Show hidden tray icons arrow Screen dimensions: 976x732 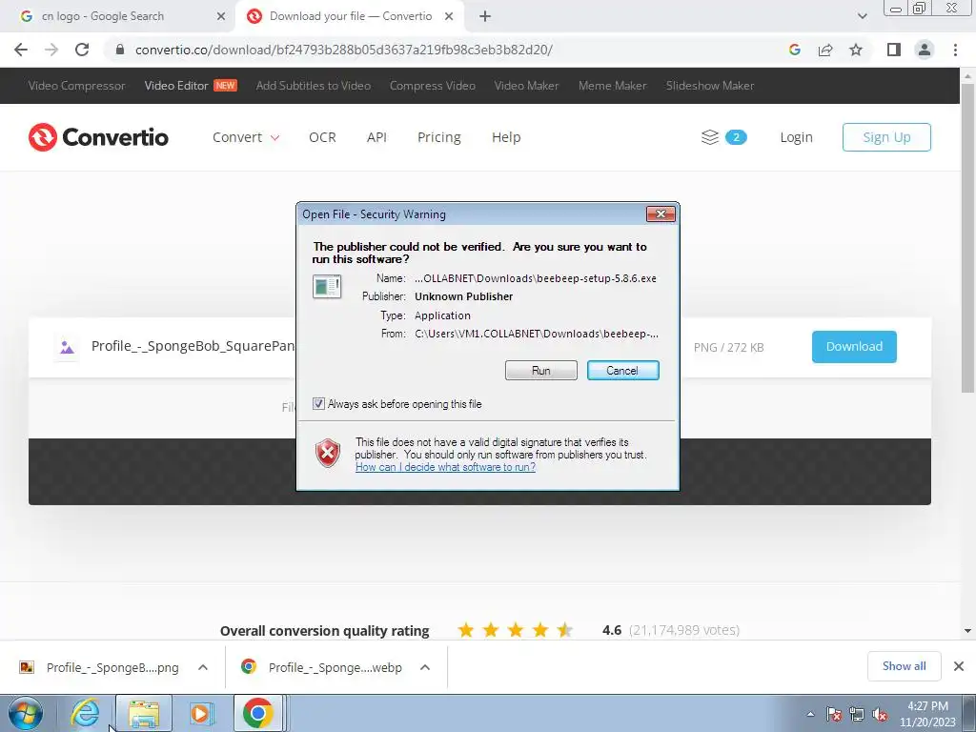(810, 715)
